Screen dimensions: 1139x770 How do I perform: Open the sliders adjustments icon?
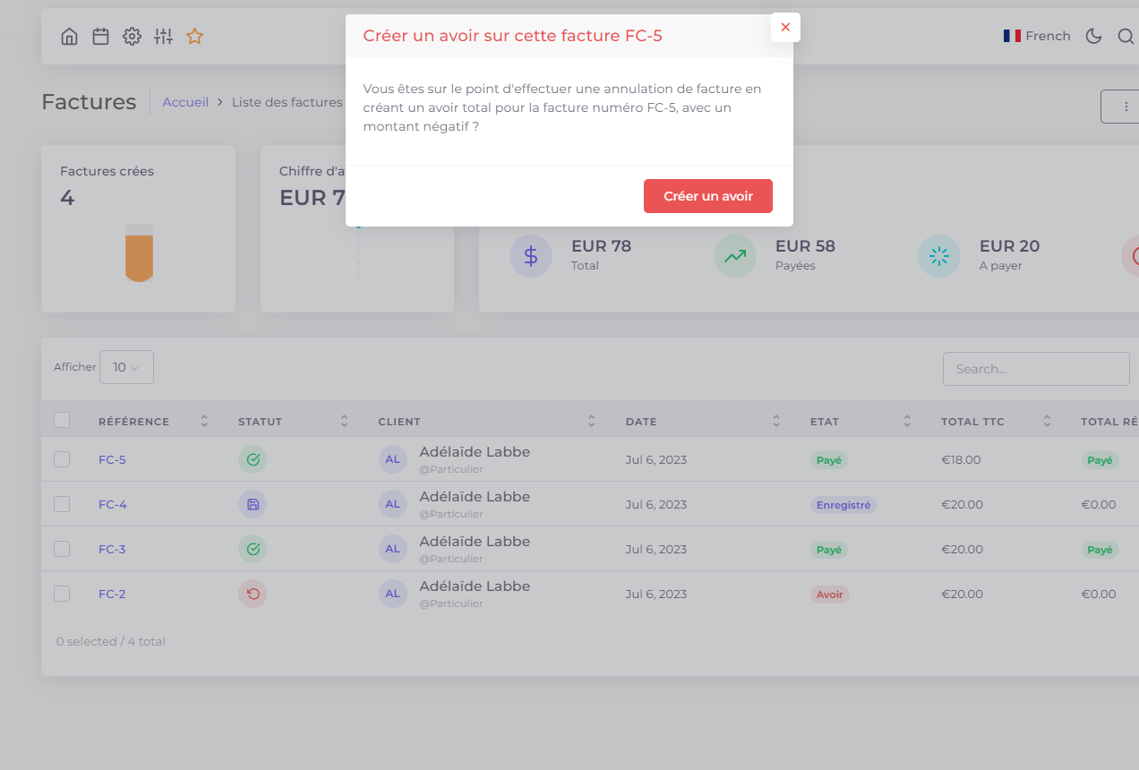coord(163,37)
